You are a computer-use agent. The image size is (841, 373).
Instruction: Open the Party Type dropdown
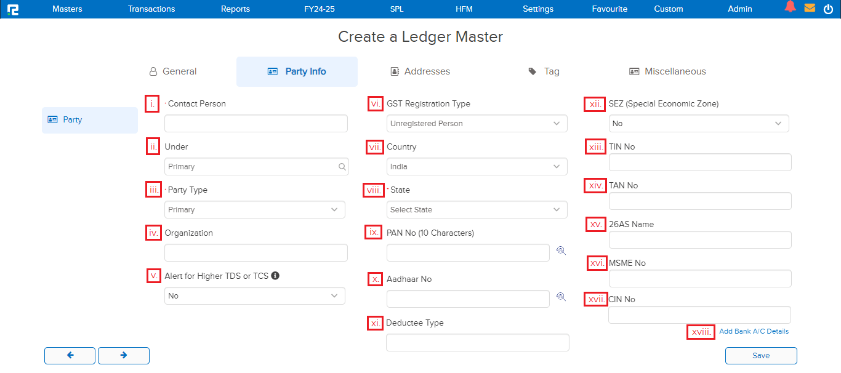[x=254, y=210]
